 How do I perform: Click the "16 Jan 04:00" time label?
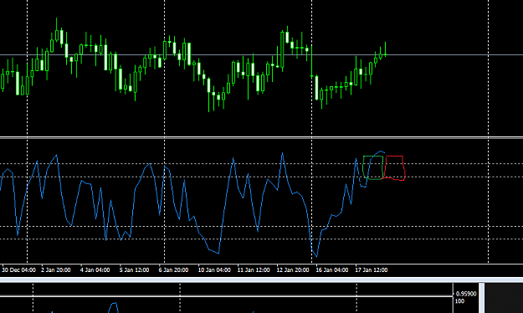click(x=332, y=270)
